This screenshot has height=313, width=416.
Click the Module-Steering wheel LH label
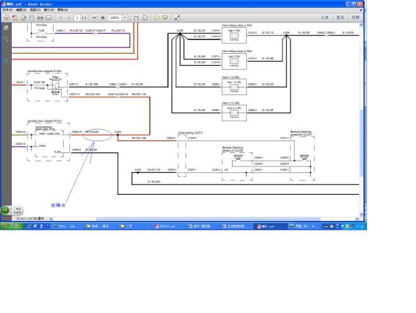coord(232,149)
